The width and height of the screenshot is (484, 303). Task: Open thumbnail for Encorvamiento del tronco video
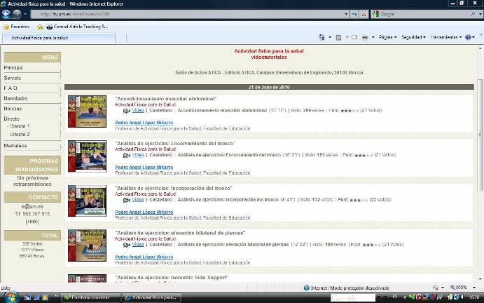(x=87, y=156)
